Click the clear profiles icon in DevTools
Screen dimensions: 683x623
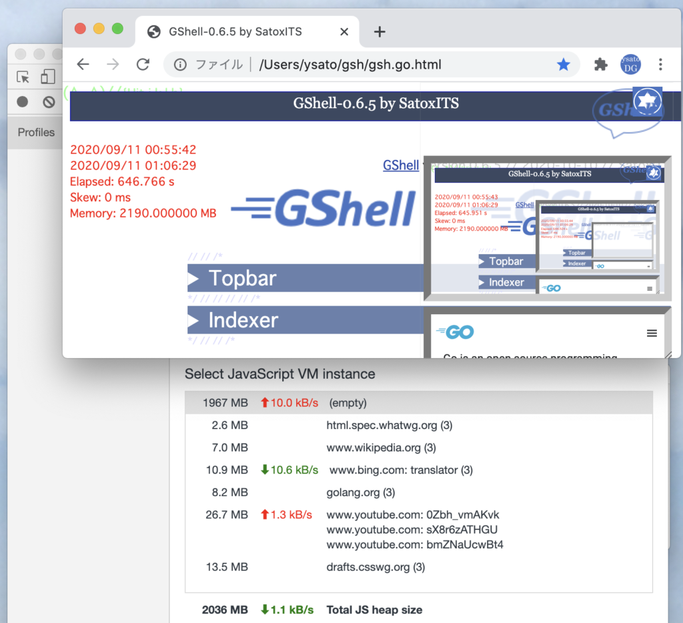pyautogui.click(x=49, y=102)
